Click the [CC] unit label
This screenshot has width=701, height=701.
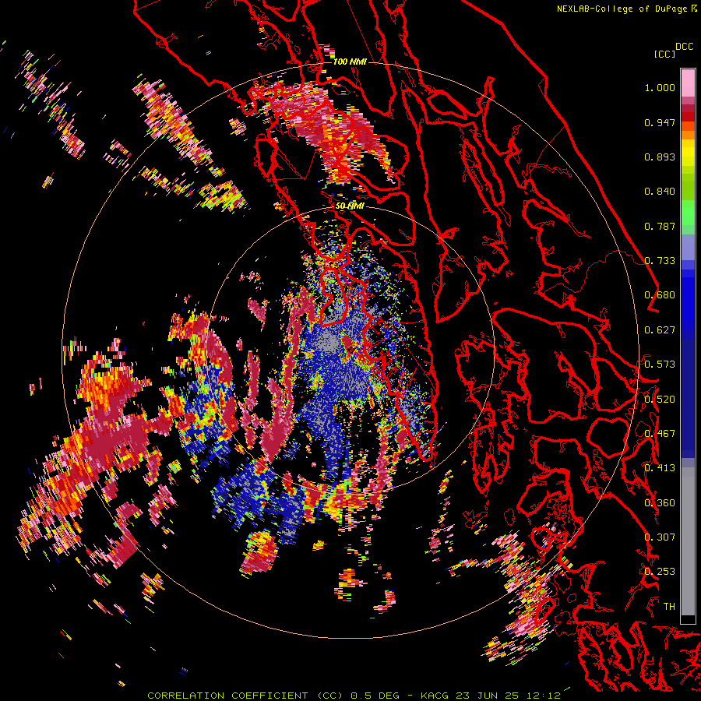click(664, 54)
